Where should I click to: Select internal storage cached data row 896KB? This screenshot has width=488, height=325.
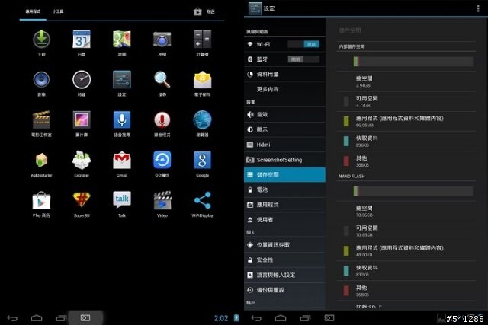(406, 141)
